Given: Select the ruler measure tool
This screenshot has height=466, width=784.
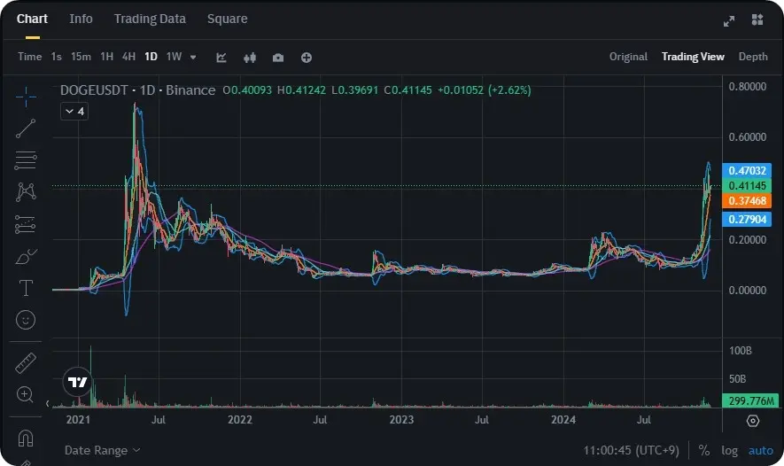Looking at the screenshot, I should (26, 363).
